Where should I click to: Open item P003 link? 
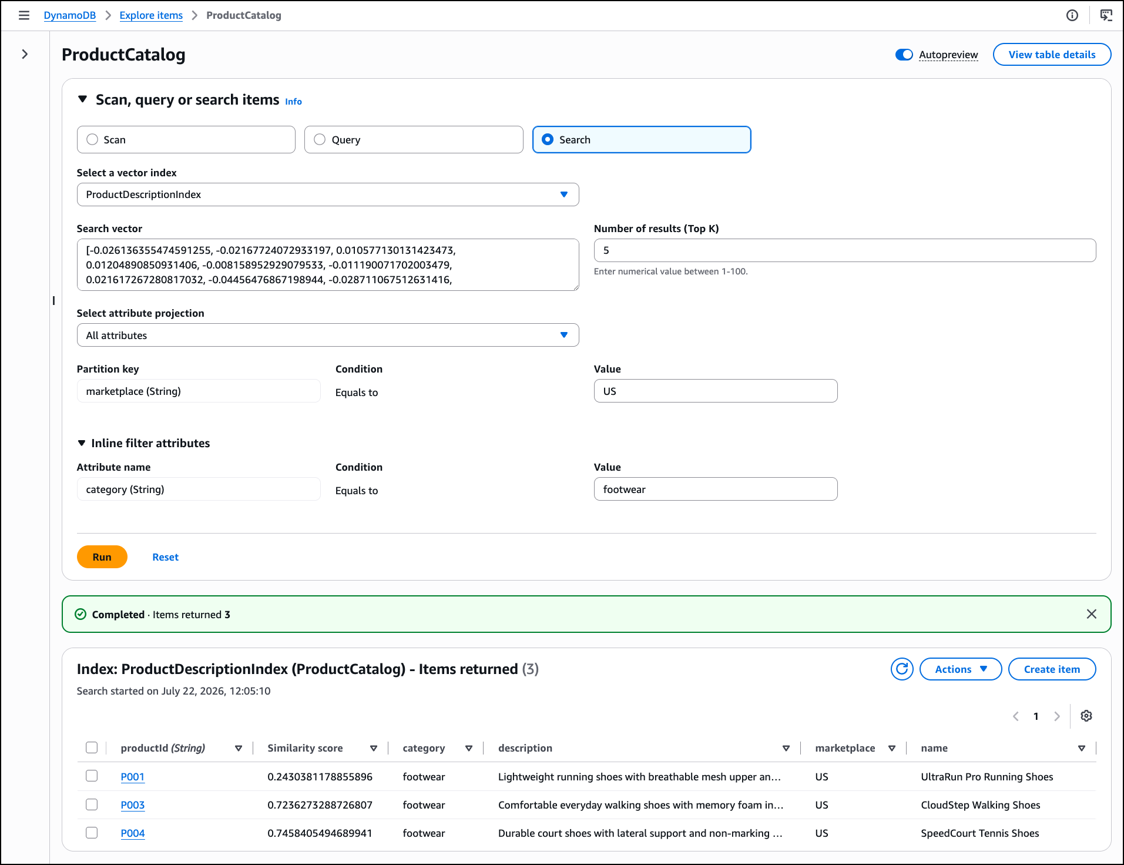click(133, 805)
